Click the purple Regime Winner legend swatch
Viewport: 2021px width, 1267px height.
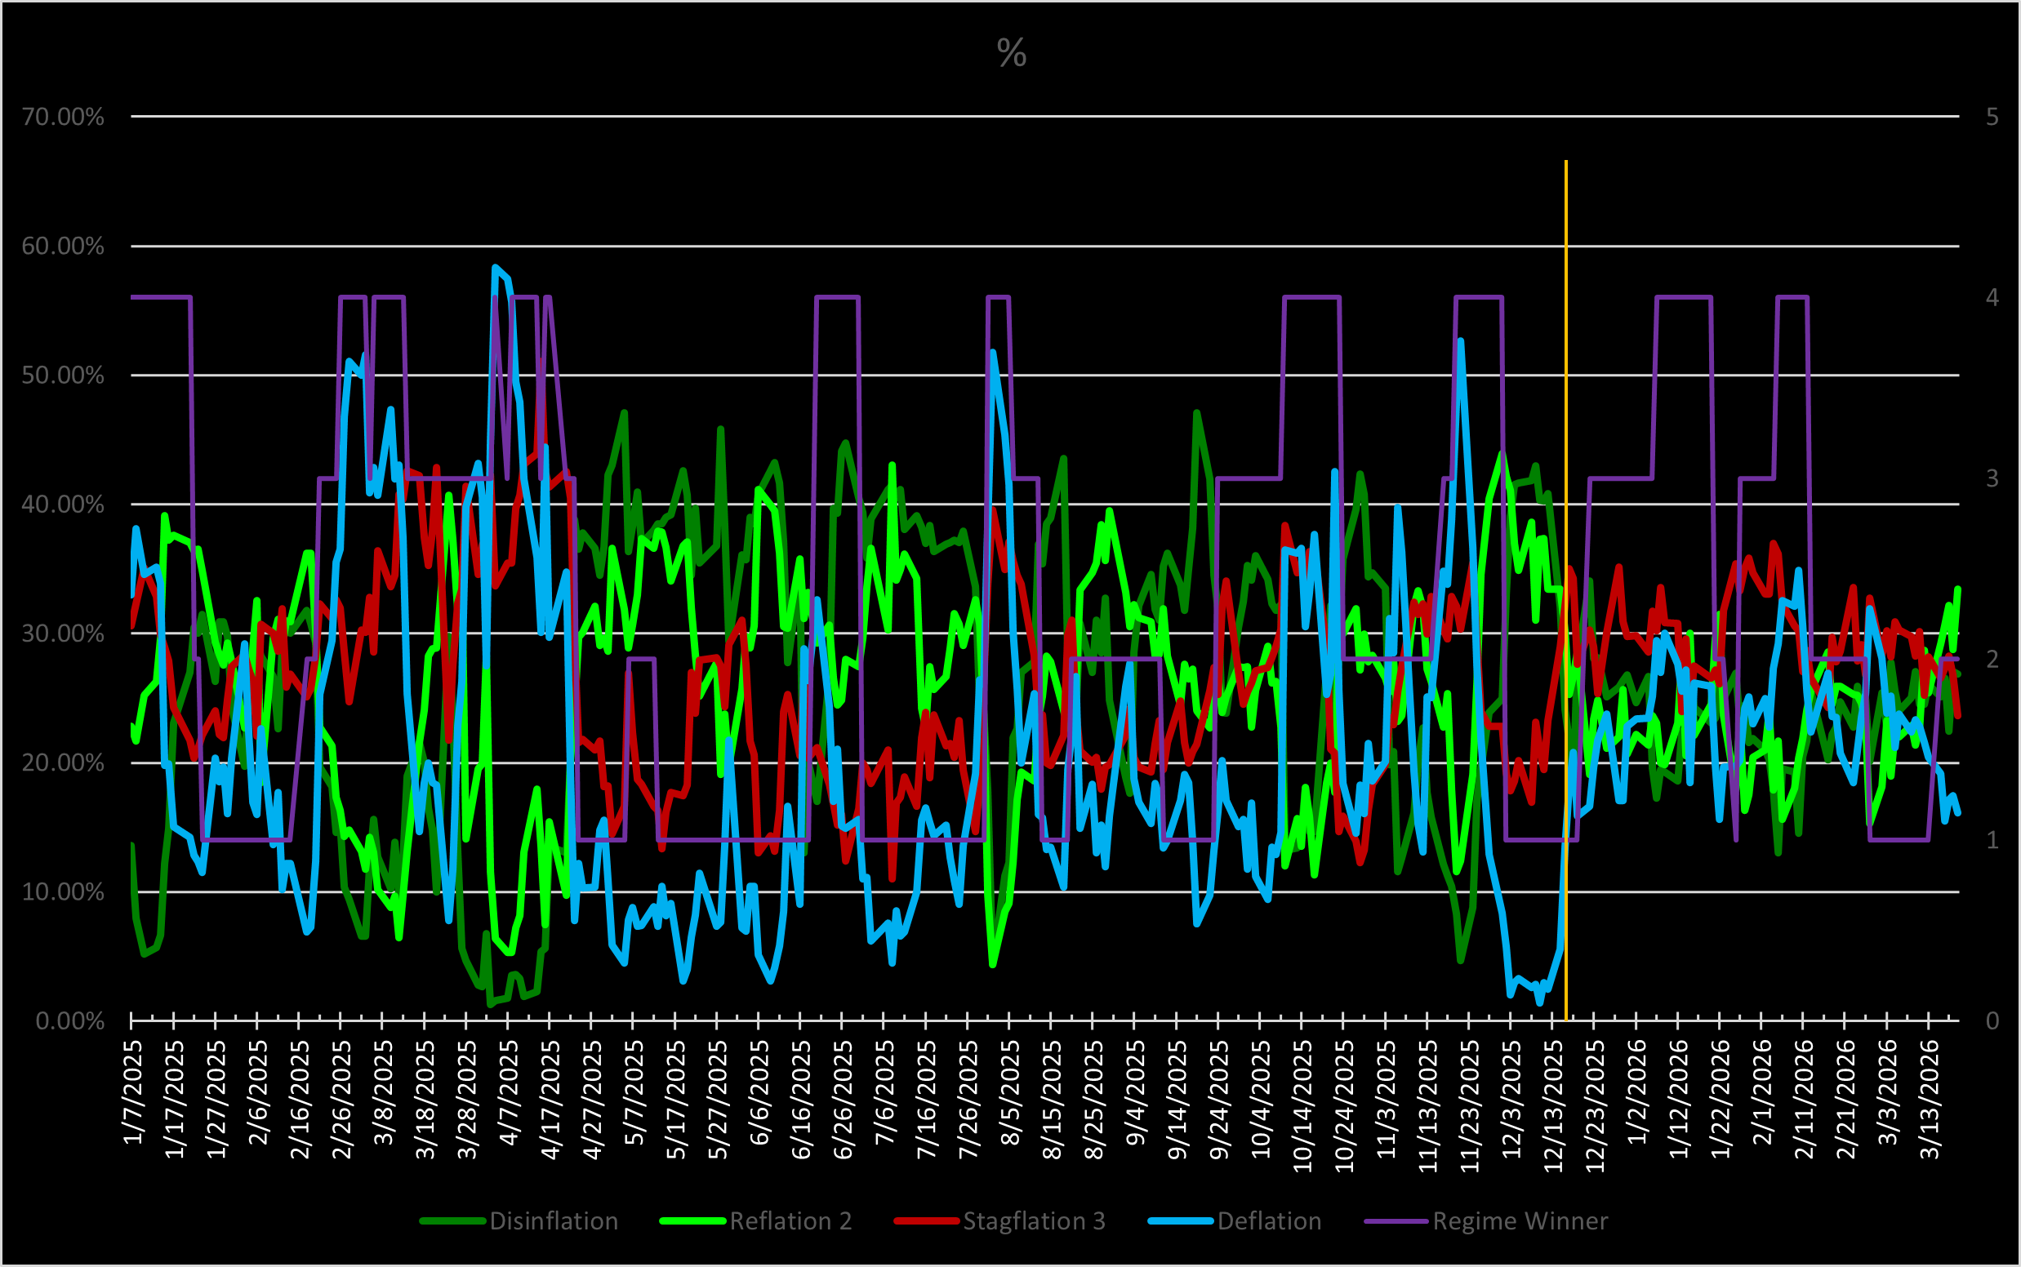click(1396, 1222)
